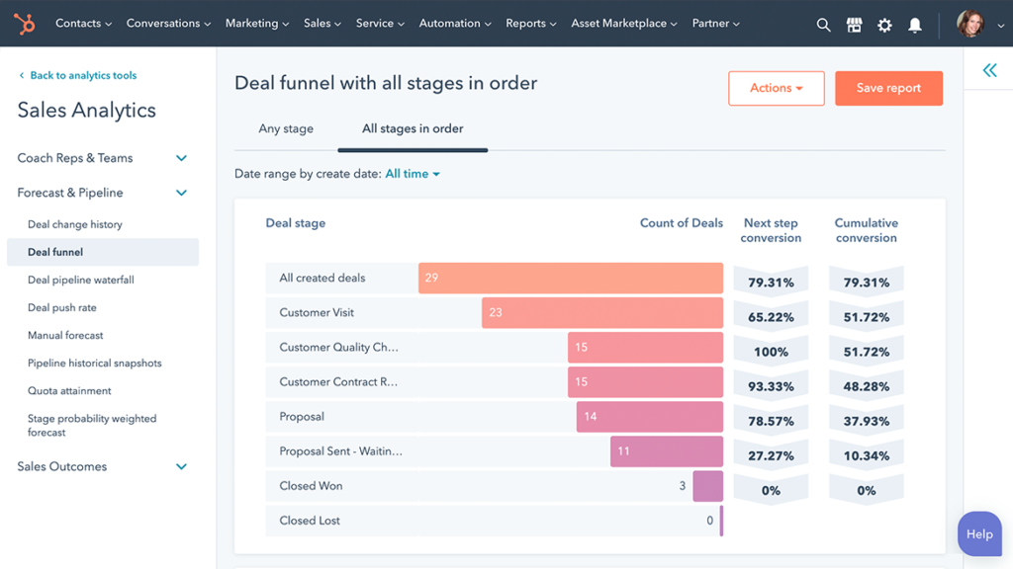Collapse the Coach Reps & Teams section
Image resolution: width=1013 pixels, height=569 pixels.
coord(181,158)
